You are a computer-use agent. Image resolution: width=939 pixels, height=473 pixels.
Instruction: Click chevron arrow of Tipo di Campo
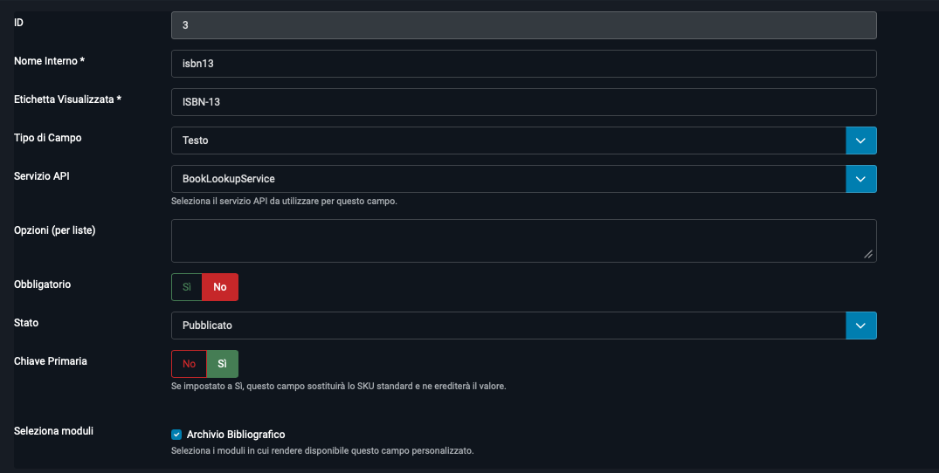[860, 141]
